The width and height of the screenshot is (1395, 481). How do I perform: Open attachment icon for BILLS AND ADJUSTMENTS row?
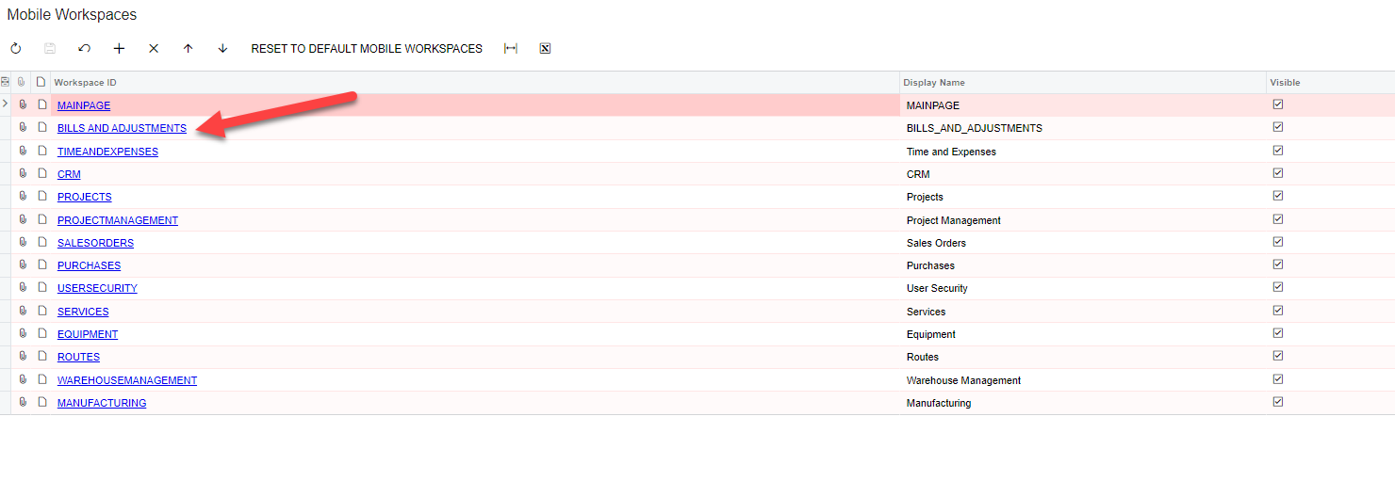point(23,127)
